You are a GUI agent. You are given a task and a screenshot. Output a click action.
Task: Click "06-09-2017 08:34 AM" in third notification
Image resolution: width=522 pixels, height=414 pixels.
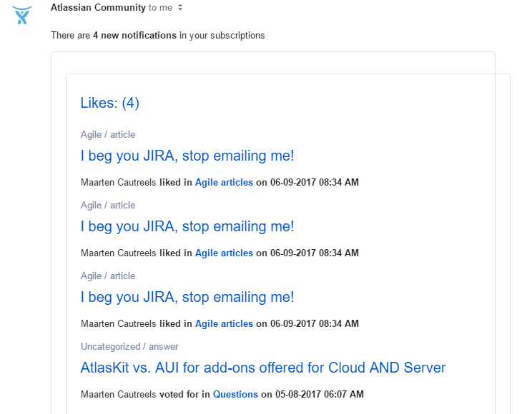315,324
